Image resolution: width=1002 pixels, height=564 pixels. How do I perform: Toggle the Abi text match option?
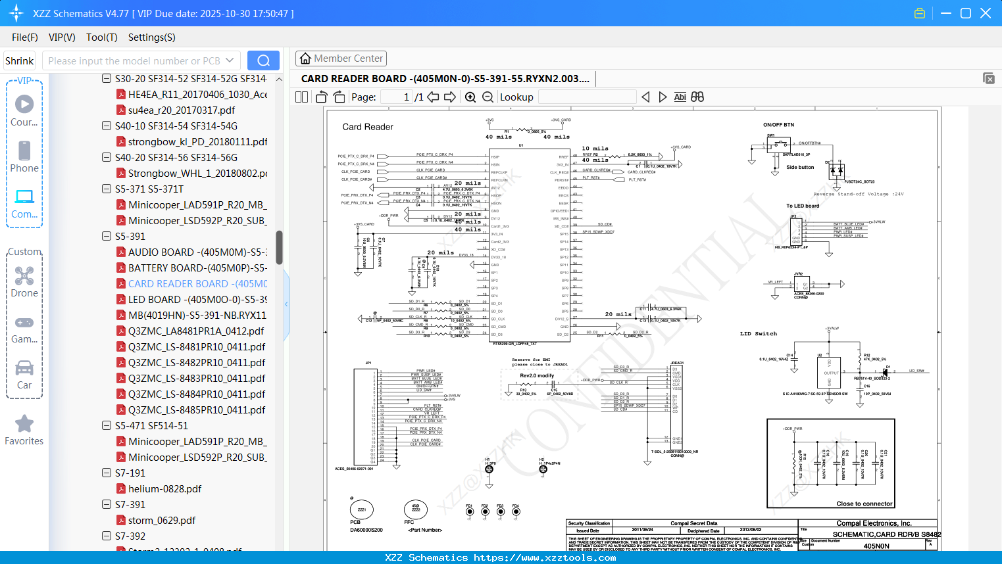point(680,97)
